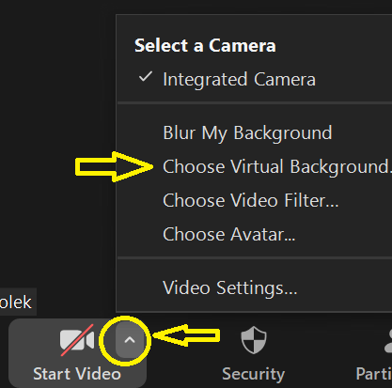Click the yellow arrow pointing at the chevron

186,335
